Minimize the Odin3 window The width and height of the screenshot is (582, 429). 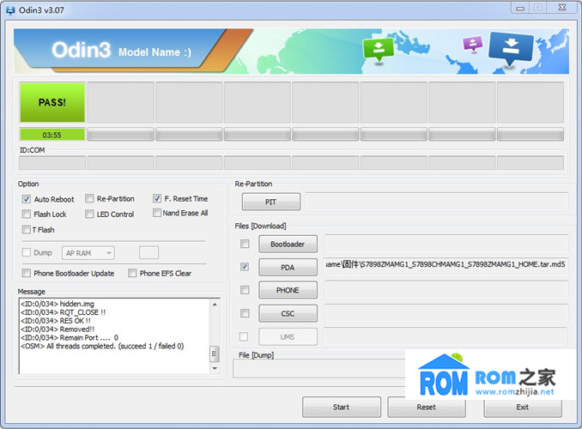[x=521, y=9]
